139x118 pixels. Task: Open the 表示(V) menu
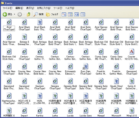(30, 8)
